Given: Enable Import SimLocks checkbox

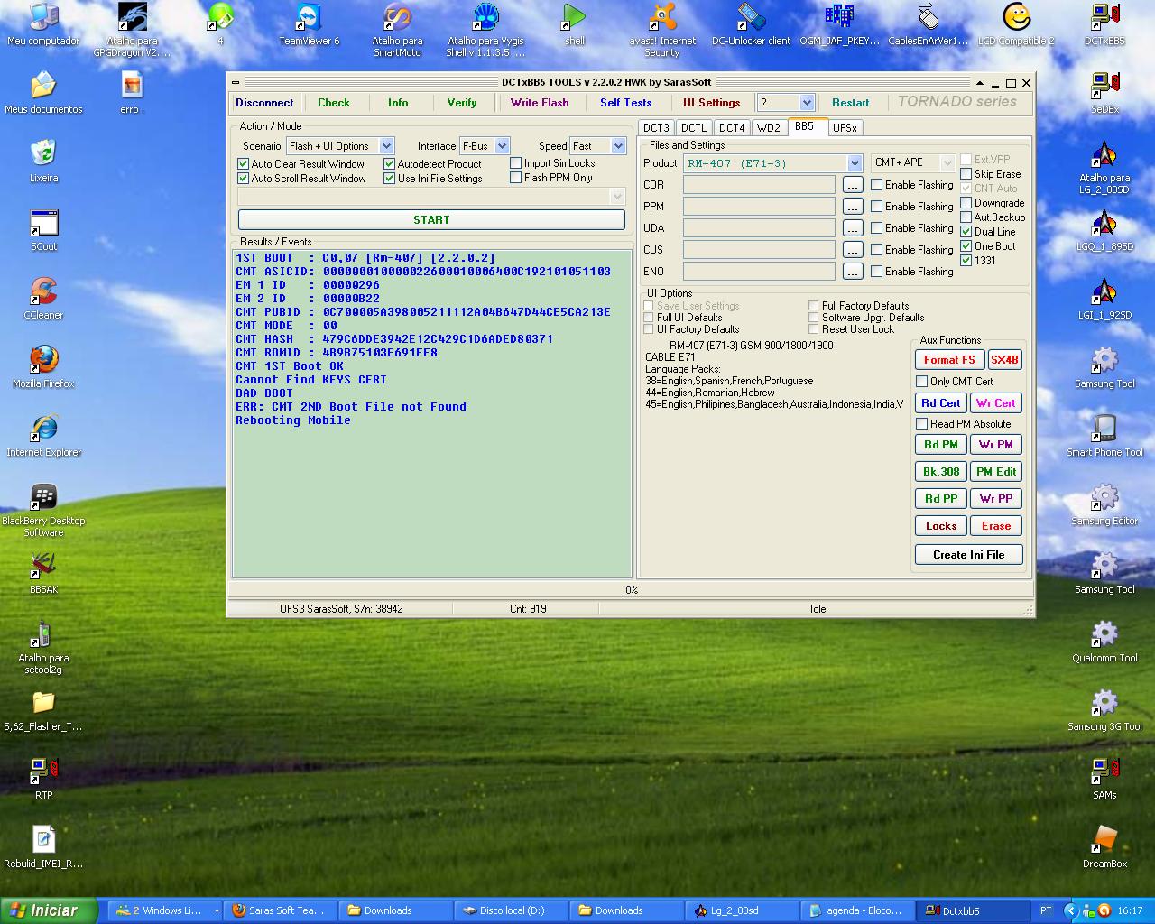Looking at the screenshot, I should [x=515, y=163].
